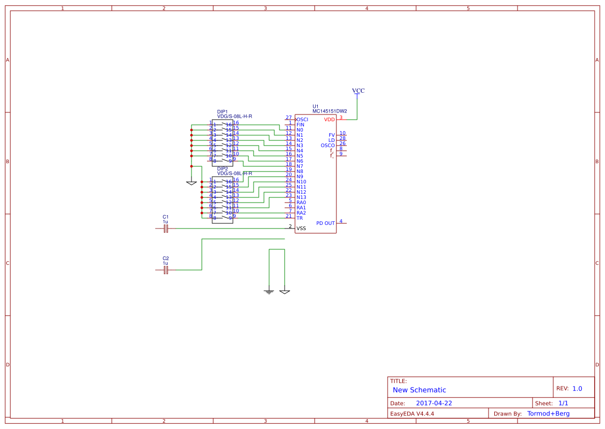Click the ground symbol below DIP1
Screen dimensions: 605x429
191,182
